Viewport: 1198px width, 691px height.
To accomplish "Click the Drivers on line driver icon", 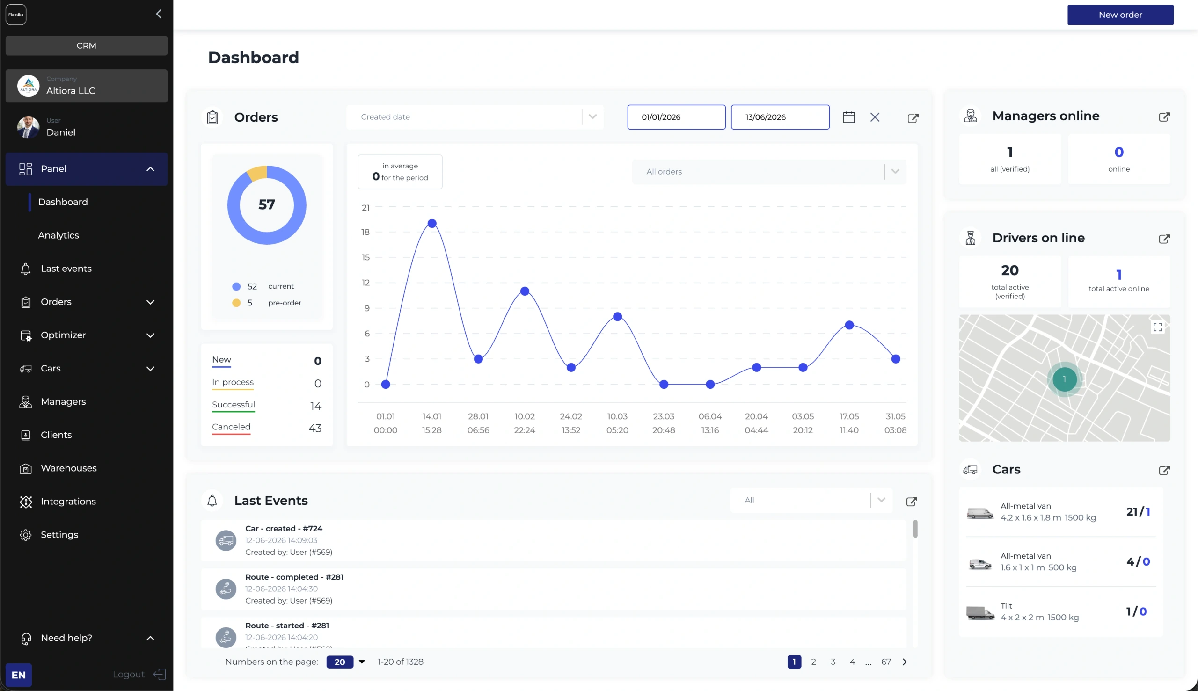I will [970, 238].
